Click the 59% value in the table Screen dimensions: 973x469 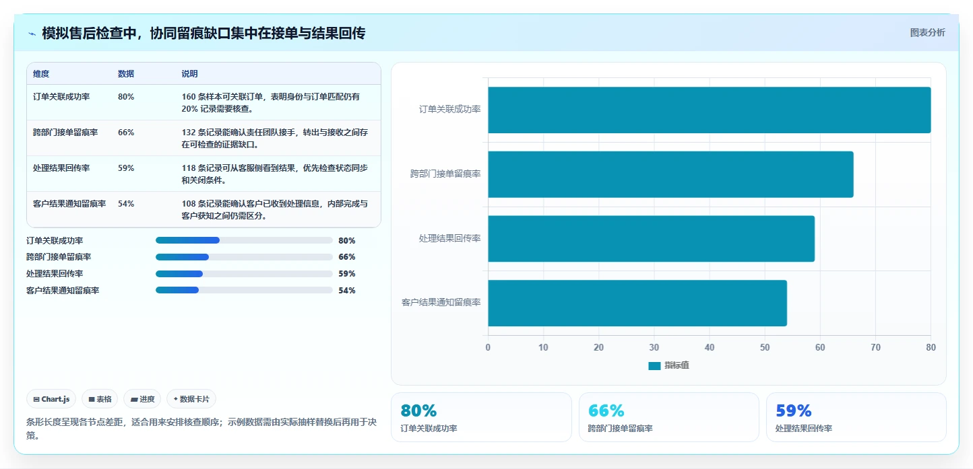point(126,168)
